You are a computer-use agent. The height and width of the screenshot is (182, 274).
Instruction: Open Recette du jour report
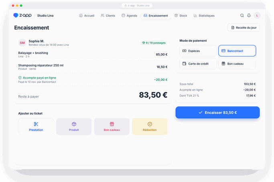click(x=244, y=28)
